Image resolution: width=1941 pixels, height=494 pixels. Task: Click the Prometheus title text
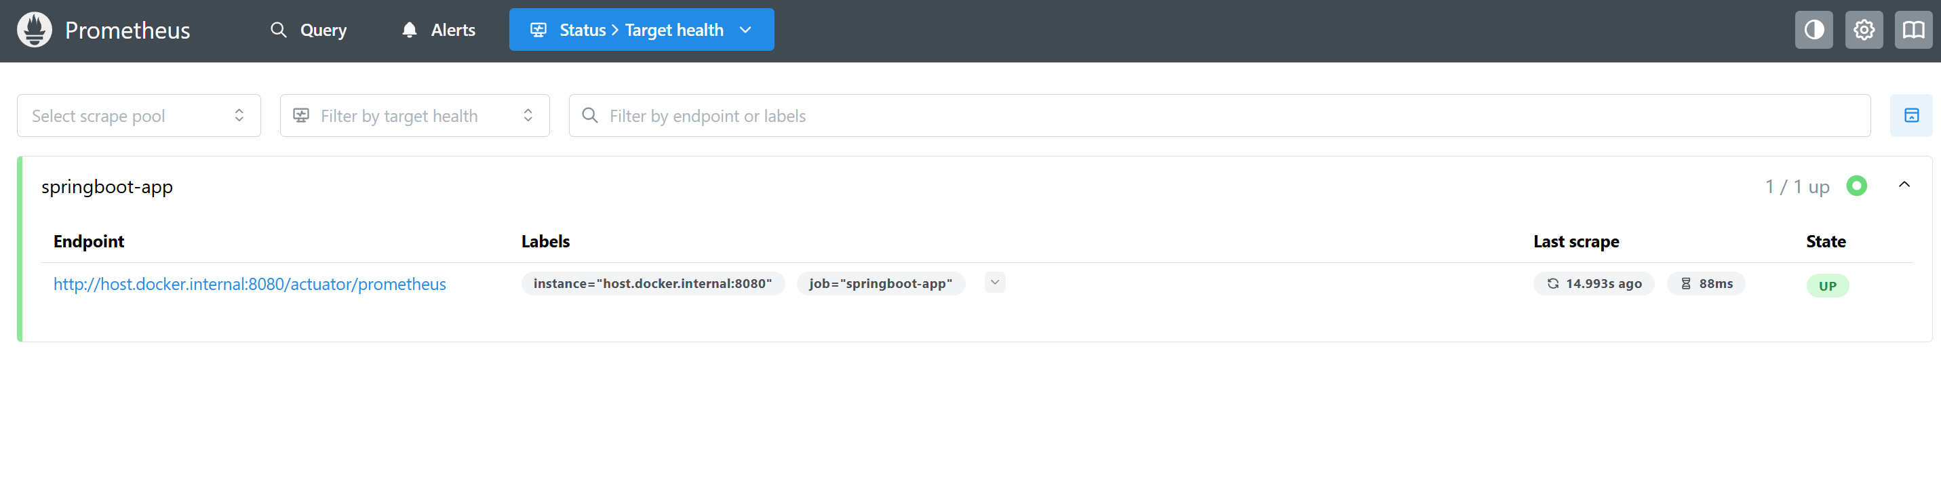(128, 30)
